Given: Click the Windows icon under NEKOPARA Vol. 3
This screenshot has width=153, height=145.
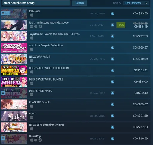Looking at the screenshot, I should click(x=31, y=61).
